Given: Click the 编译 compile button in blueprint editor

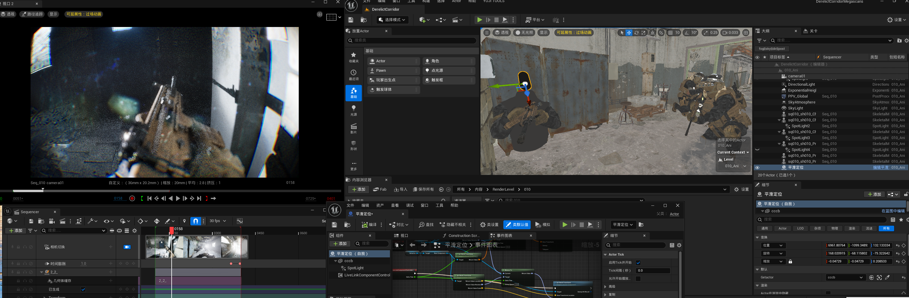Looking at the screenshot, I should tap(369, 225).
